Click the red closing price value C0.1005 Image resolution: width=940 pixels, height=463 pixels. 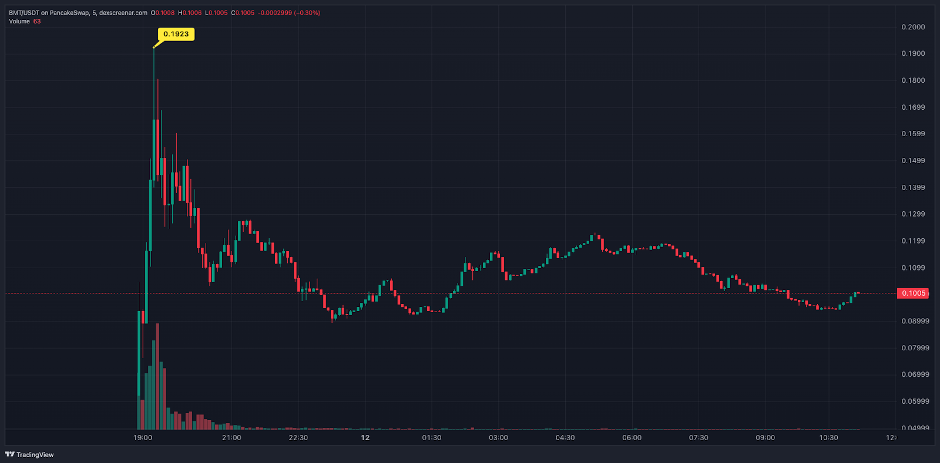click(243, 13)
